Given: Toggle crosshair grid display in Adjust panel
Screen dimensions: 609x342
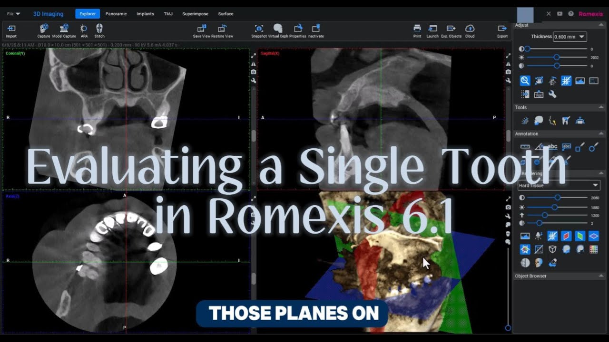Looking at the screenshot, I should coord(566,81).
